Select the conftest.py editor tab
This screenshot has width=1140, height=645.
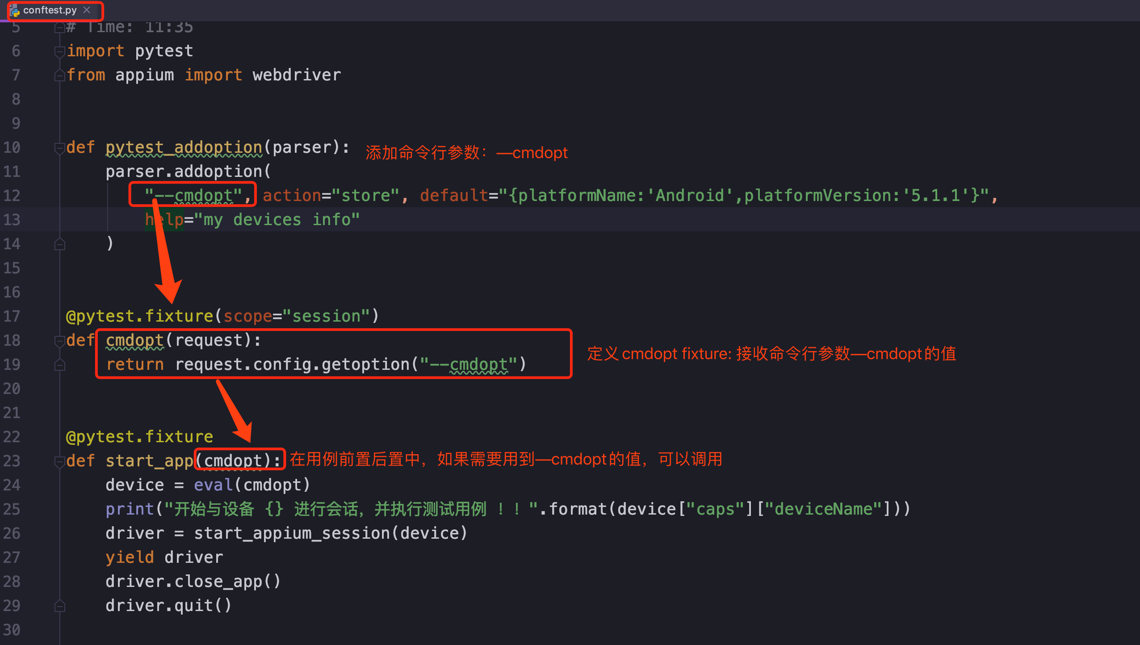50,10
